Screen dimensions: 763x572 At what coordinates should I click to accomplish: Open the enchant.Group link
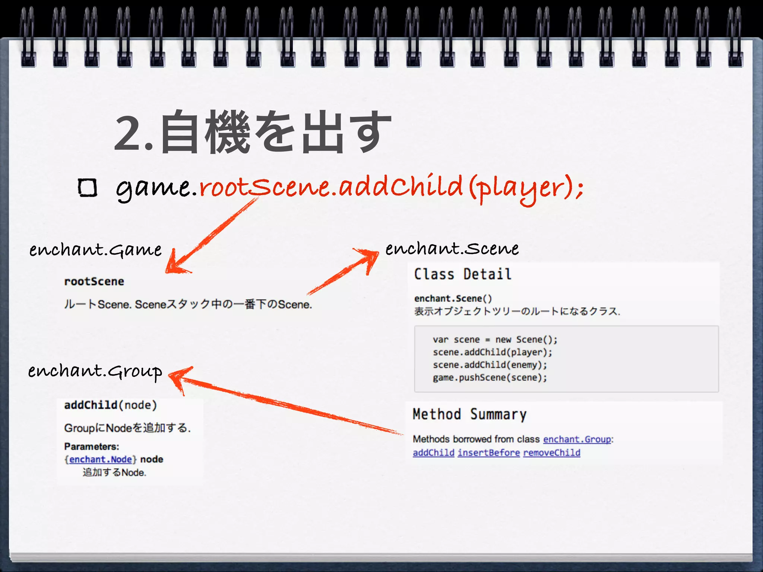(577, 439)
